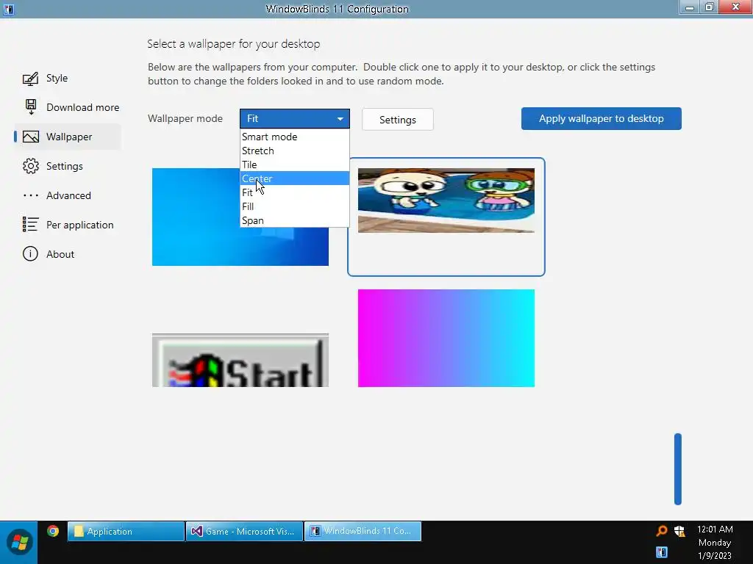Select the magenta-cyan gradient wallpaper thumbnail

[446, 338]
